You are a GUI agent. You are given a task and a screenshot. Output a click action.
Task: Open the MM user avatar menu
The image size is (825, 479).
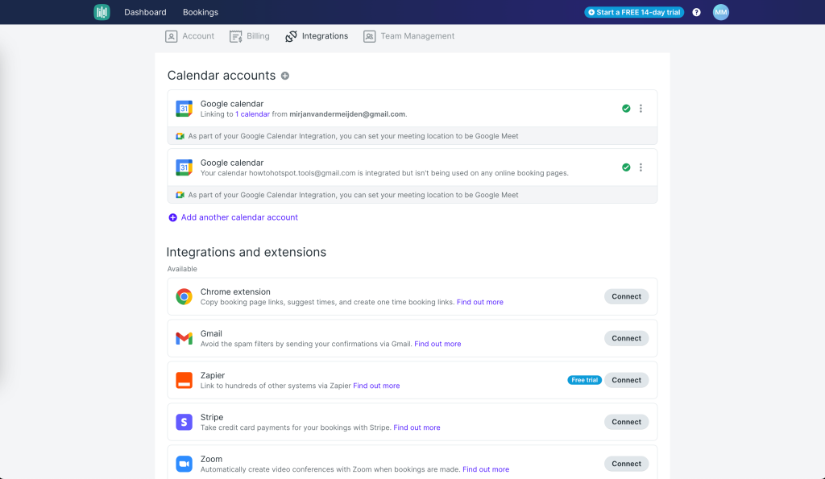click(x=720, y=12)
